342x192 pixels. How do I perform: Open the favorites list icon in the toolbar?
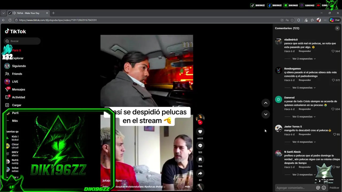pyautogui.click(x=312, y=20)
